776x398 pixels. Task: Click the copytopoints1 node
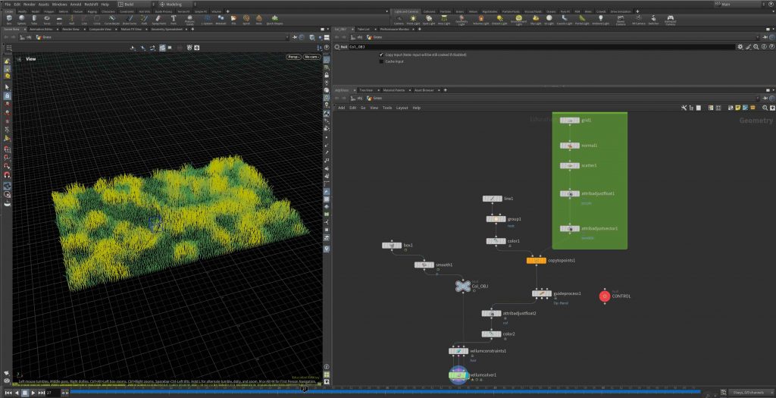point(537,260)
